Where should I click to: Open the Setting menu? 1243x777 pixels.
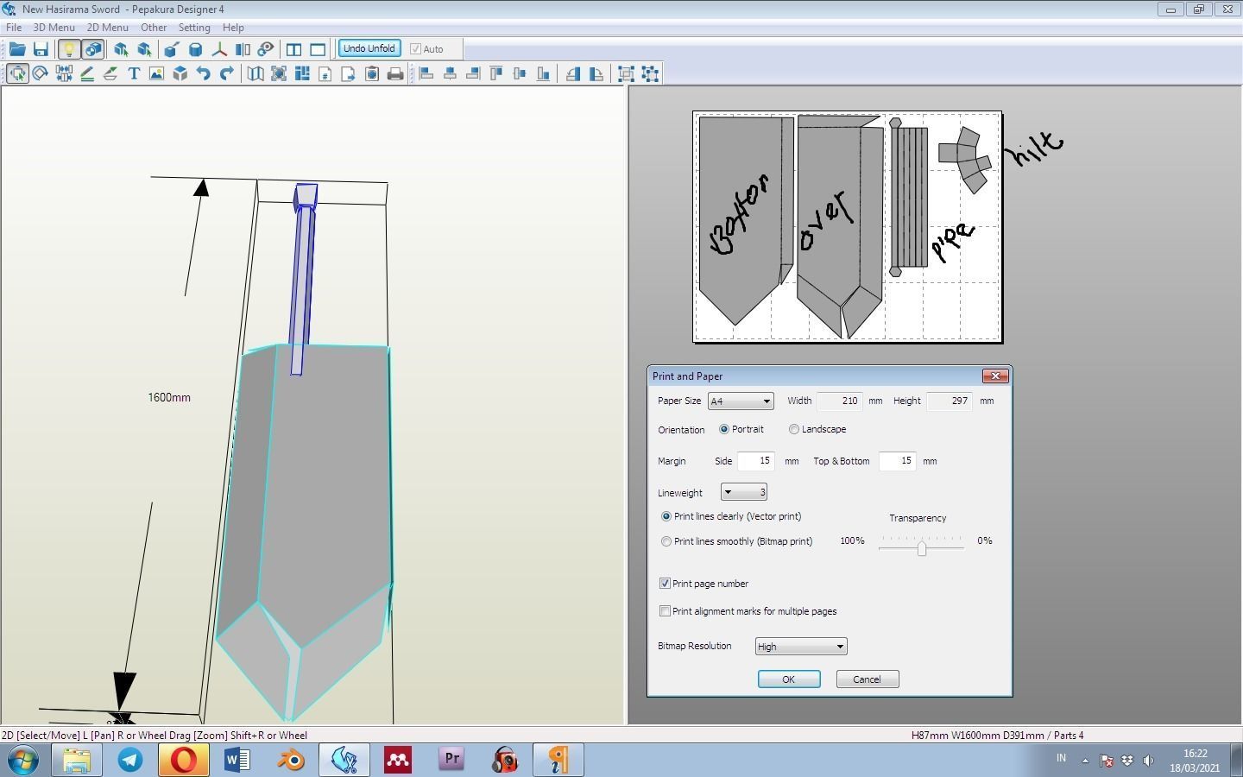tap(194, 28)
